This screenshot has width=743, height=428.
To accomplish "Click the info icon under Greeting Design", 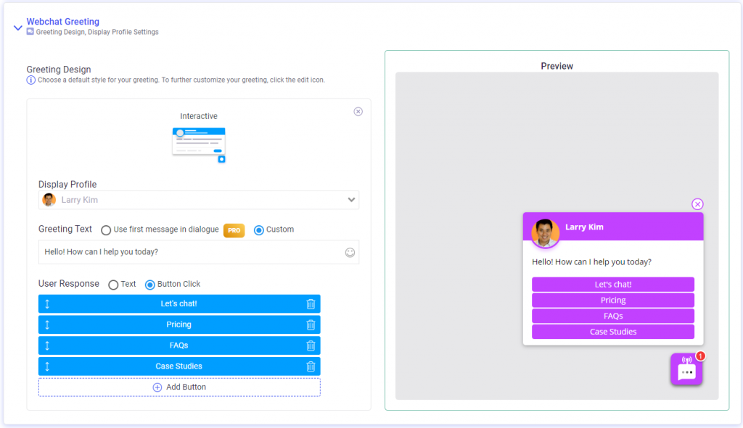I will 30,80.
